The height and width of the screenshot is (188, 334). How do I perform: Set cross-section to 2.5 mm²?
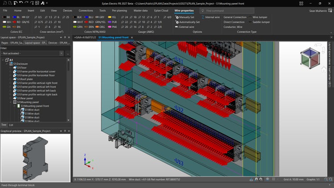(x=49, y=22)
